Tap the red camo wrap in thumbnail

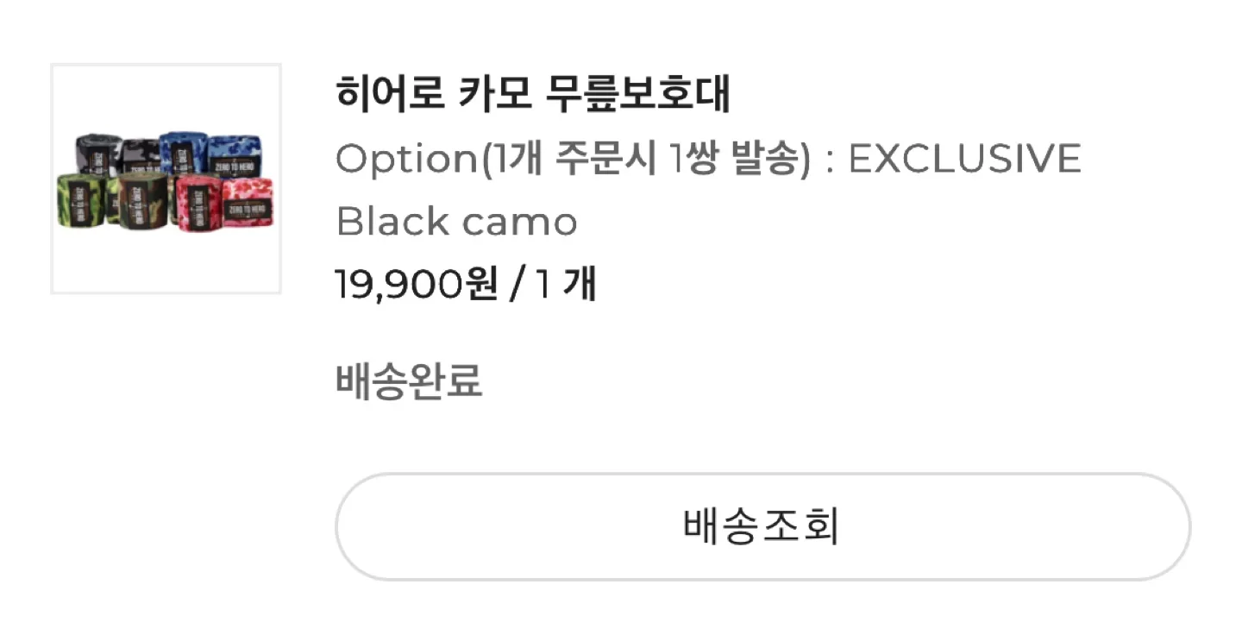click(x=198, y=203)
